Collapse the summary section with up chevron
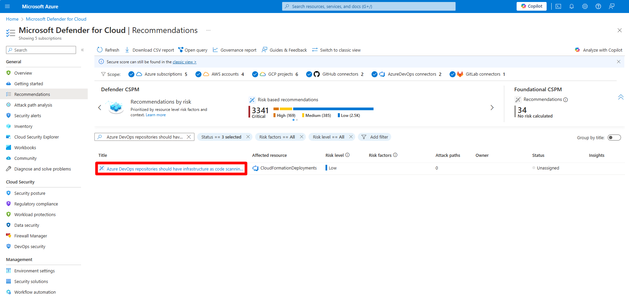Image resolution: width=629 pixels, height=300 pixels. 621,97
